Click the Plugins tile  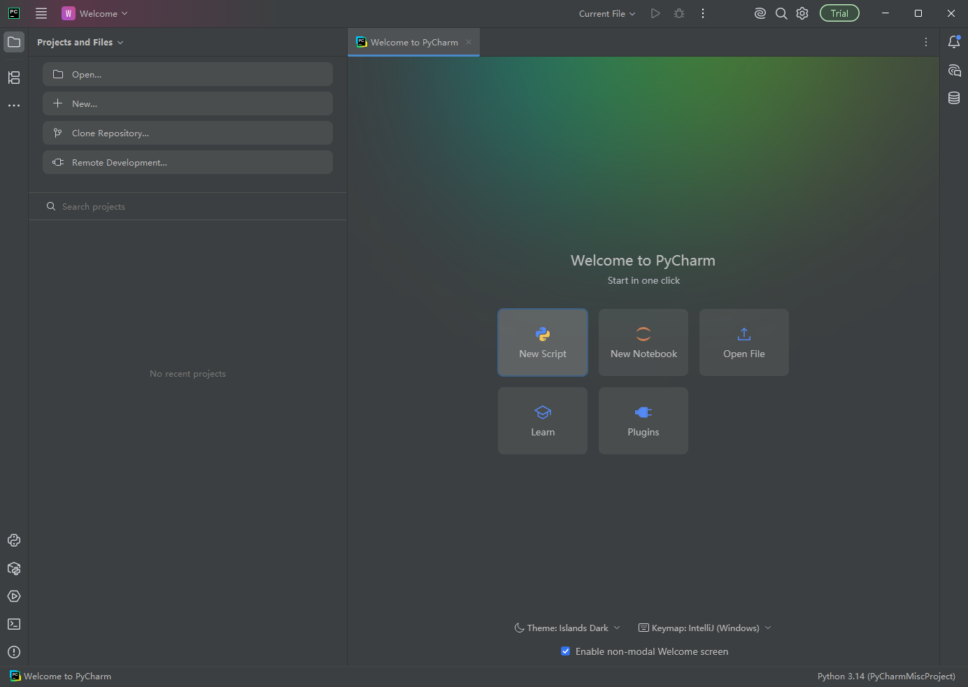coord(643,421)
